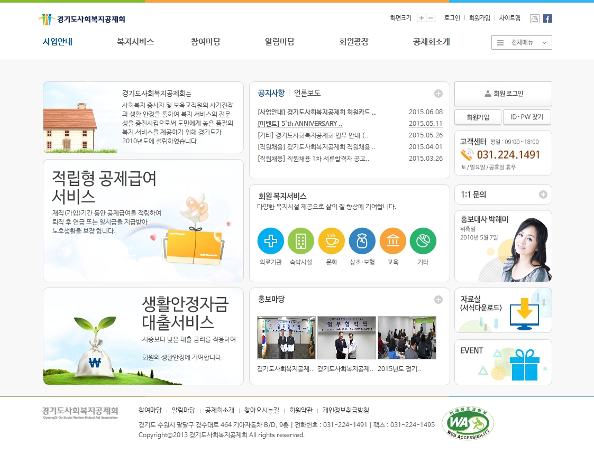Open the 업무협약식 middle photo thumbnail
594x454 pixels.
346,338
